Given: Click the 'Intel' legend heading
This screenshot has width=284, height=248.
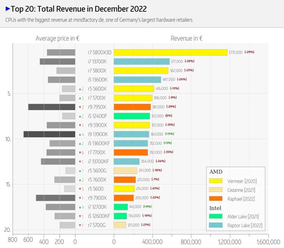Looking at the screenshot, I should [215, 208].
